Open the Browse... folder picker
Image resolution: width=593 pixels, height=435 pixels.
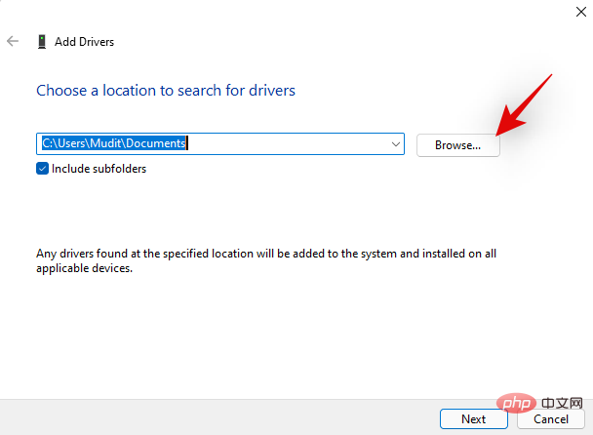coord(458,145)
